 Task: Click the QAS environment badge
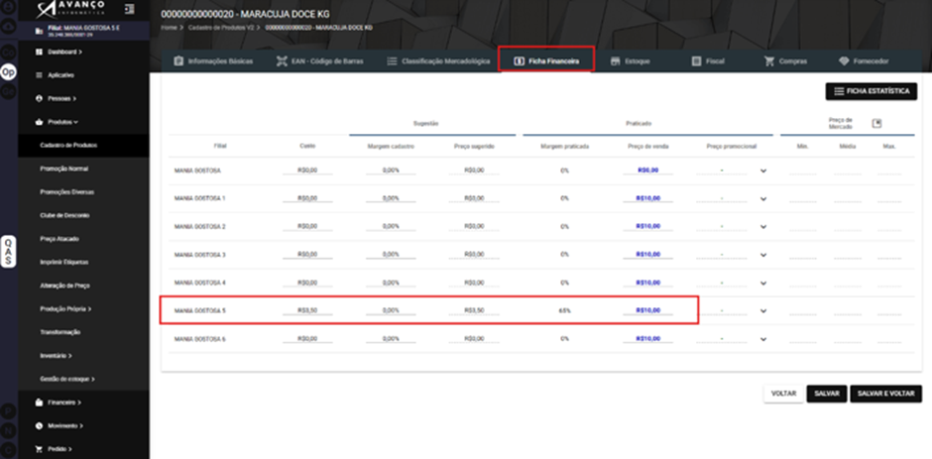(8, 252)
